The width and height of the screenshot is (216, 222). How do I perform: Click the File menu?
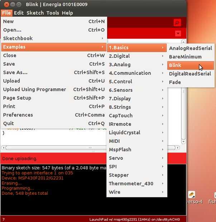click(6, 13)
